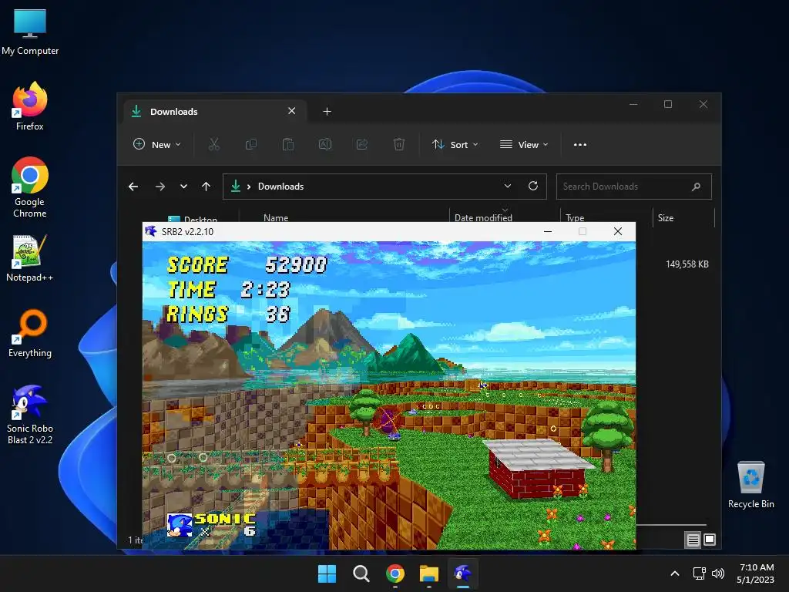Select the Notepad++ desktop icon
Screen dimensions: 789x592
pyautogui.click(x=30, y=258)
